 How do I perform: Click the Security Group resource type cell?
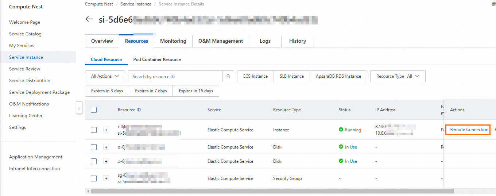coord(287,178)
